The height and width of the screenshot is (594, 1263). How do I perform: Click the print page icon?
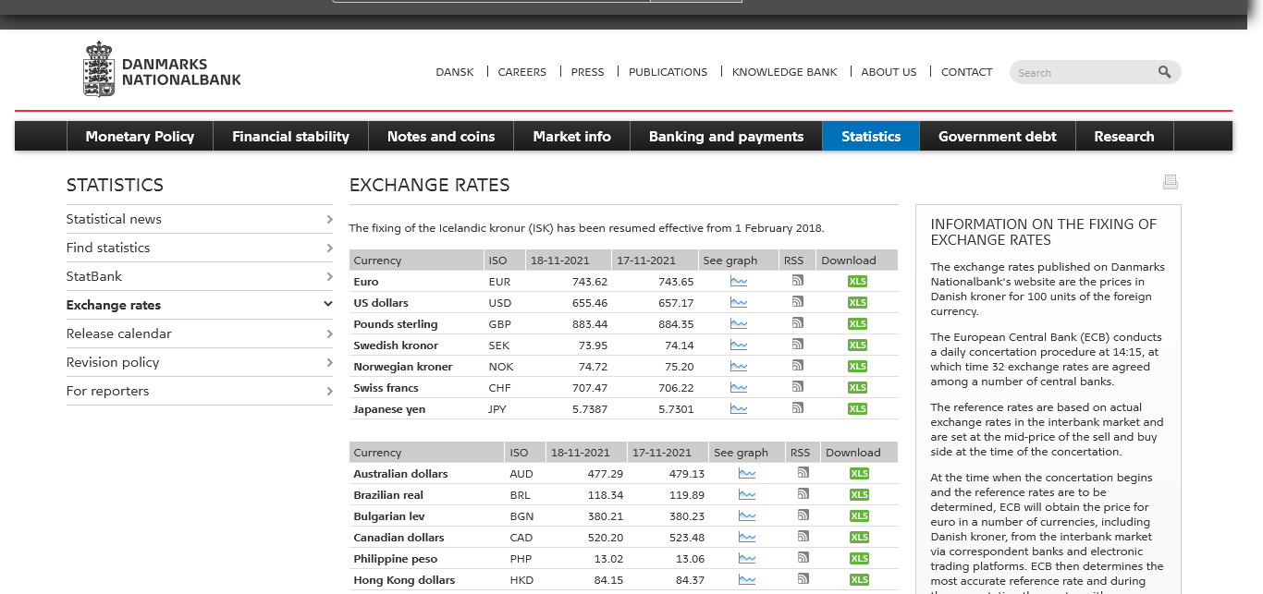(1170, 182)
